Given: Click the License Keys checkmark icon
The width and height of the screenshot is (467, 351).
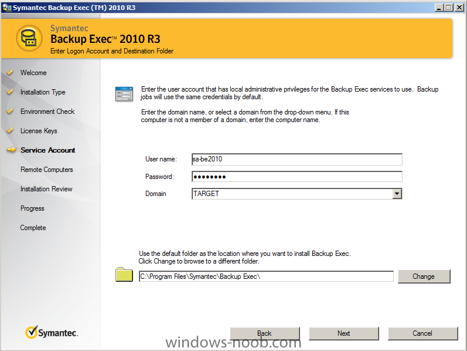Looking at the screenshot, I should (x=10, y=130).
